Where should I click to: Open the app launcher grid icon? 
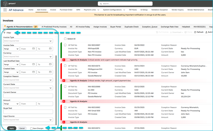pyautogui.click(x=5, y=10)
